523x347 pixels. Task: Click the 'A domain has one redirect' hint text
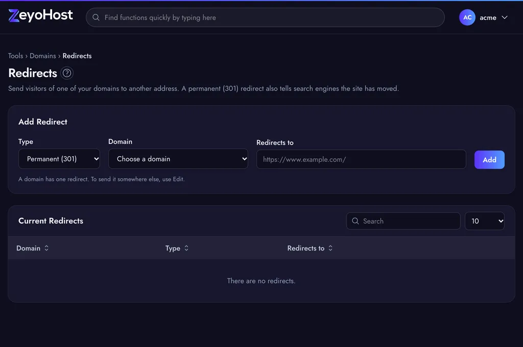(x=102, y=179)
